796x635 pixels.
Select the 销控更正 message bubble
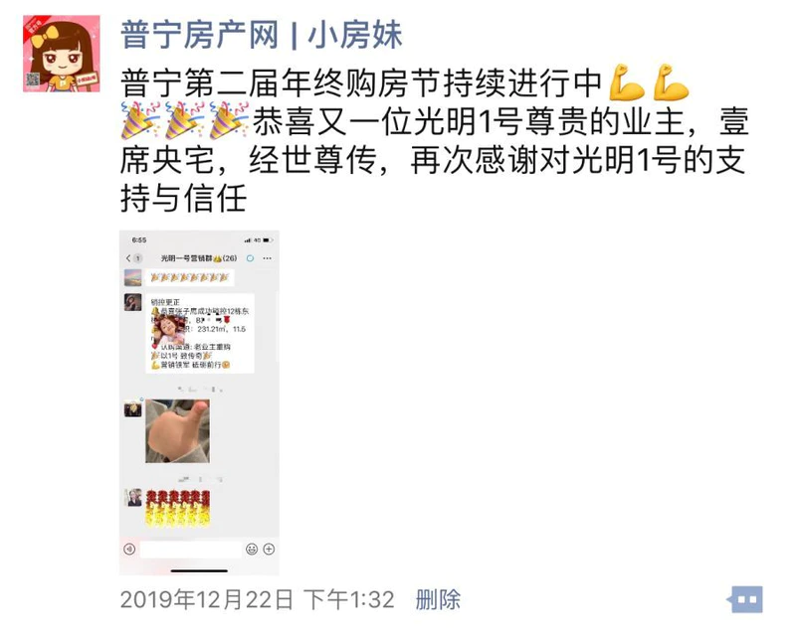pyautogui.click(x=200, y=333)
